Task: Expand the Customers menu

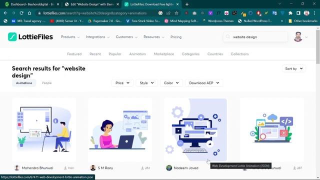Action: (x=126, y=37)
